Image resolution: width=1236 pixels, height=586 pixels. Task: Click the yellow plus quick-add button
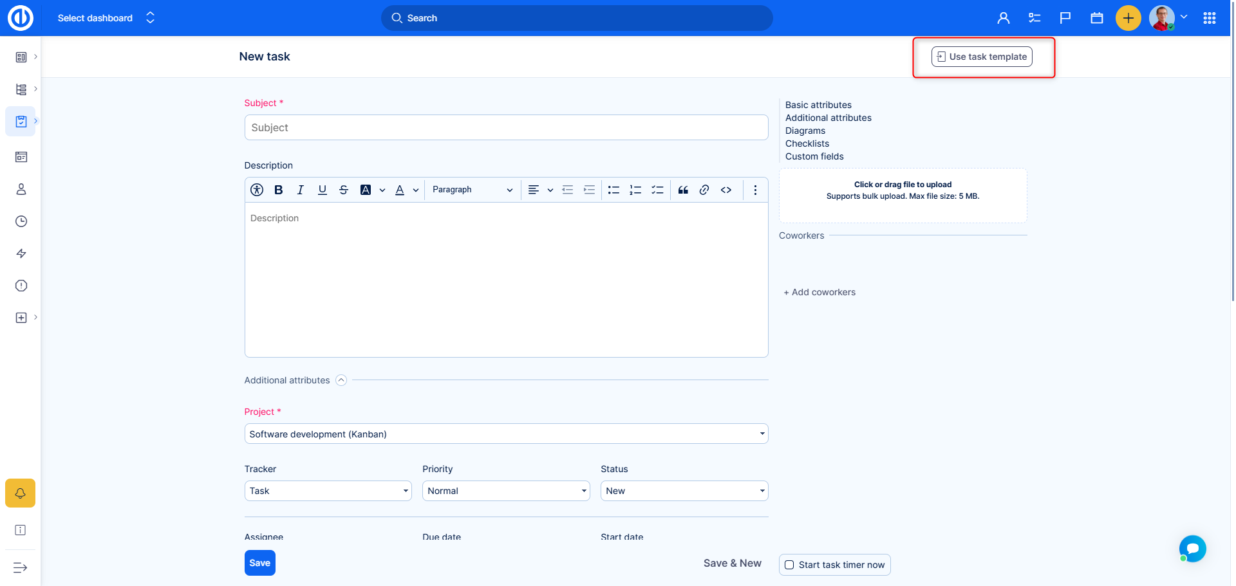[1128, 18]
